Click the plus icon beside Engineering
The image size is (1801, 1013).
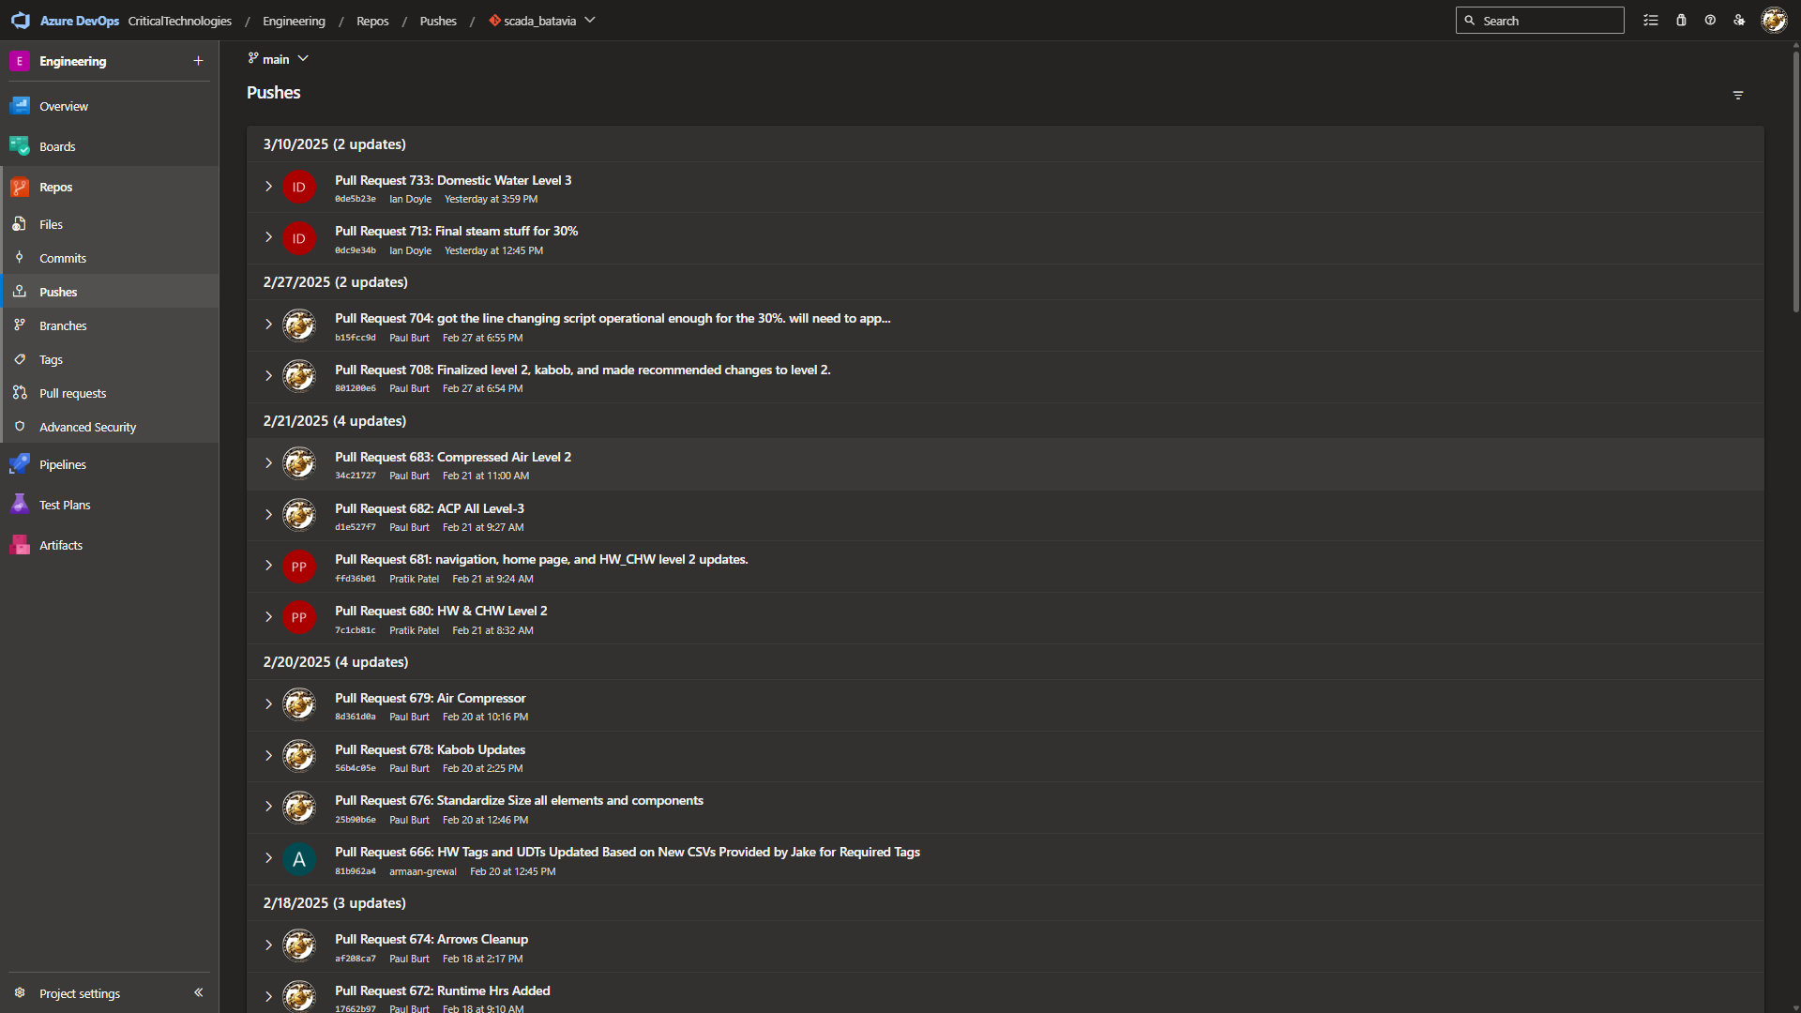[x=198, y=61]
